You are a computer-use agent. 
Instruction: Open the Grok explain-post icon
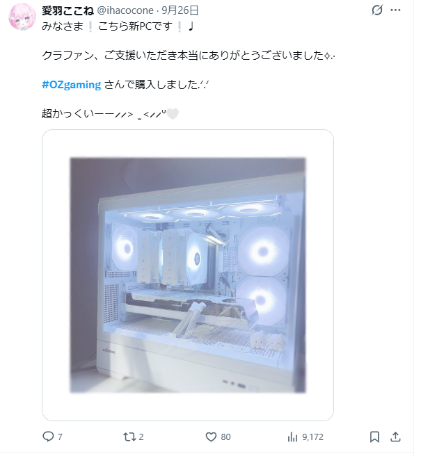click(377, 10)
